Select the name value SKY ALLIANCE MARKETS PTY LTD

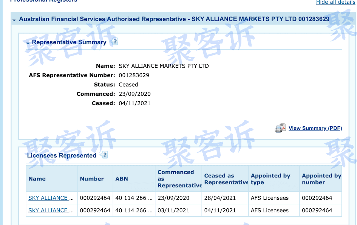164,66
